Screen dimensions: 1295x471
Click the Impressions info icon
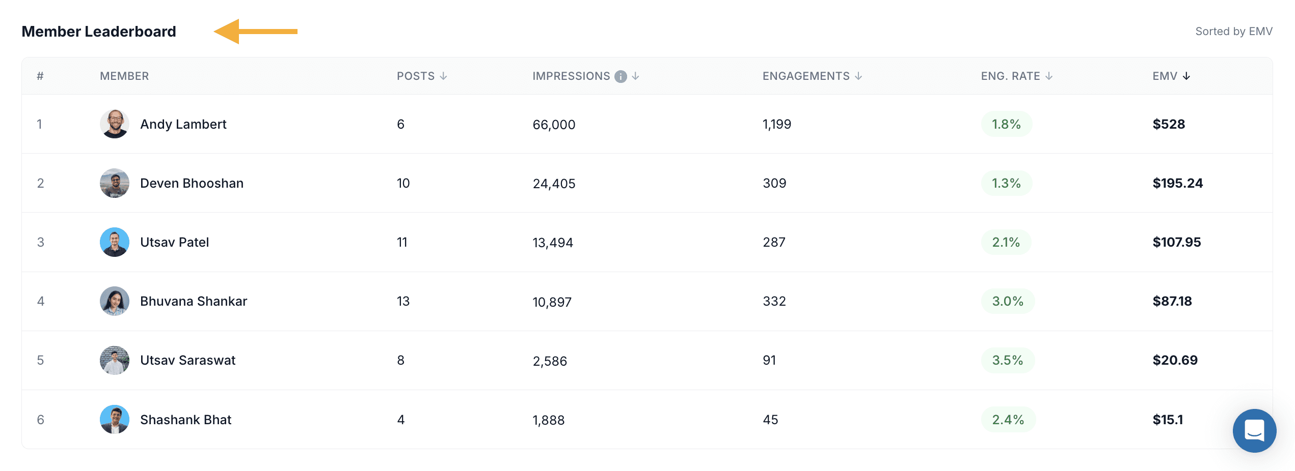[x=620, y=76]
